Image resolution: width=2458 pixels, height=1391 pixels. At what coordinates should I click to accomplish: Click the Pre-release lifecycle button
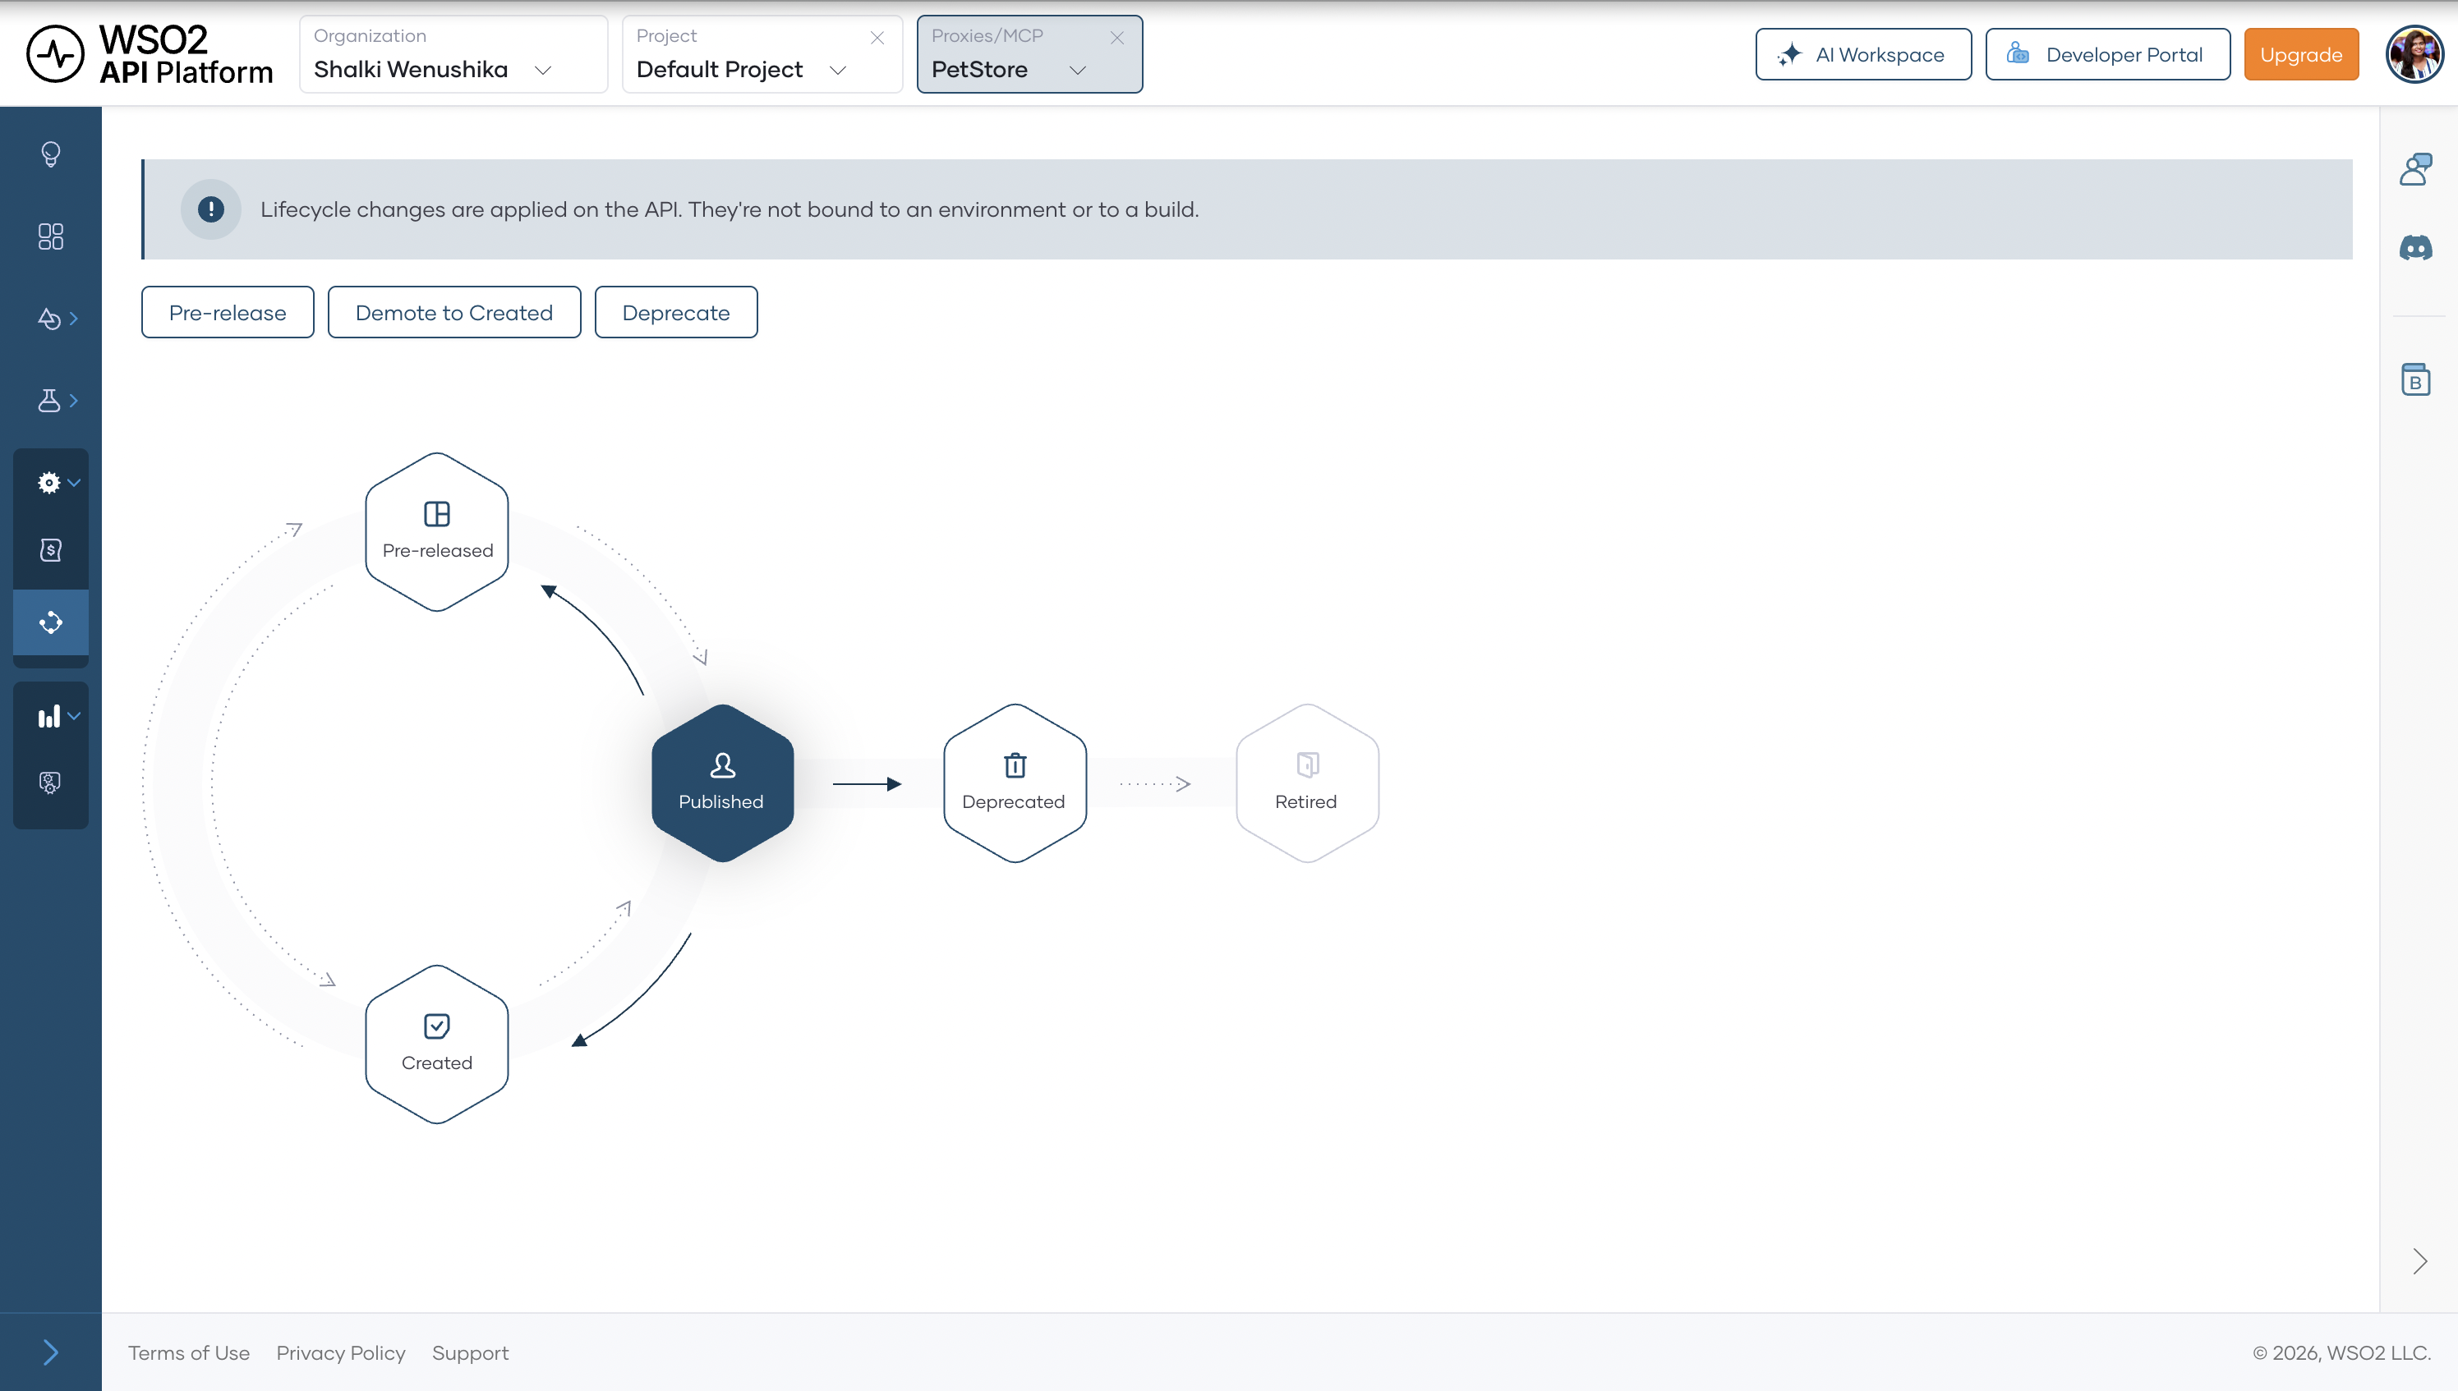pos(228,312)
